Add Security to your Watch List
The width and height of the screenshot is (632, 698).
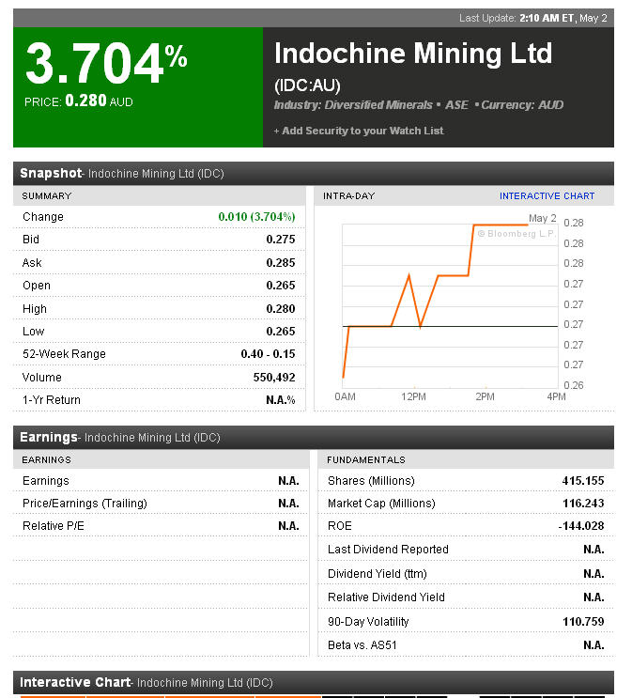click(362, 131)
